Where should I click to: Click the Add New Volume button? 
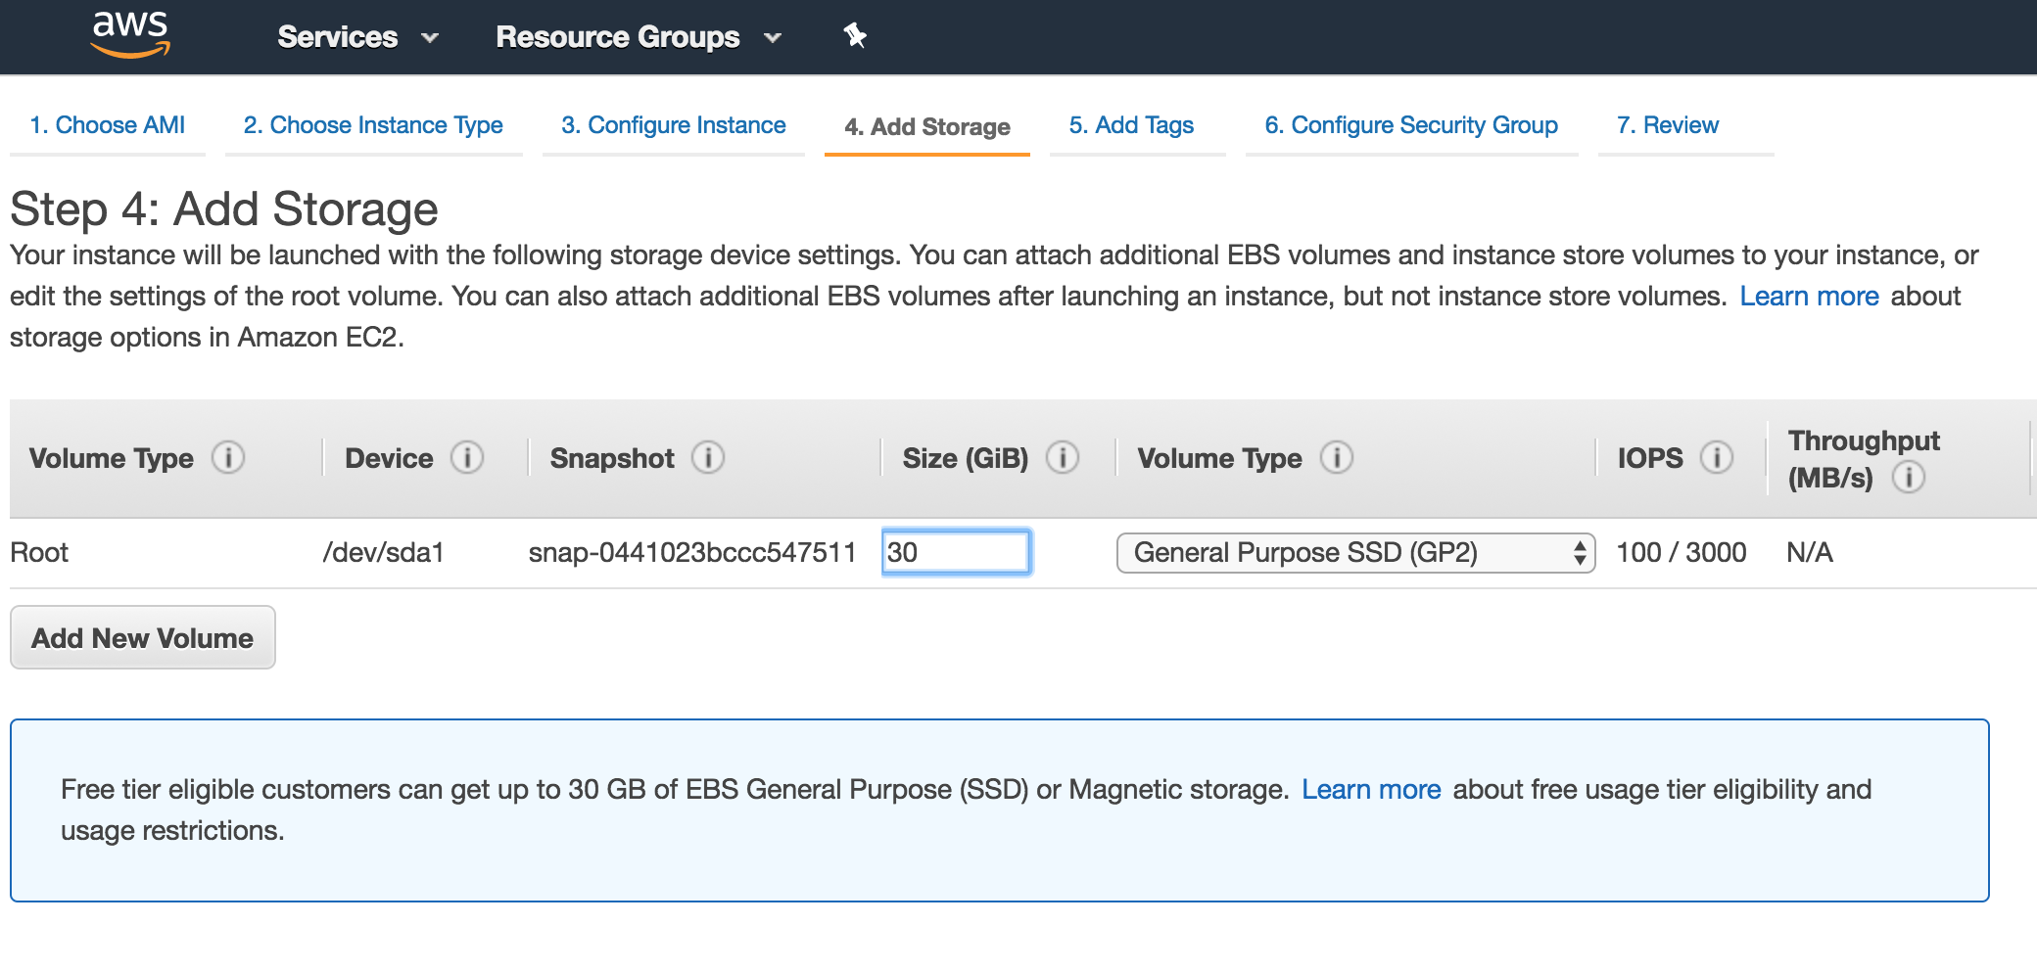coord(143,638)
